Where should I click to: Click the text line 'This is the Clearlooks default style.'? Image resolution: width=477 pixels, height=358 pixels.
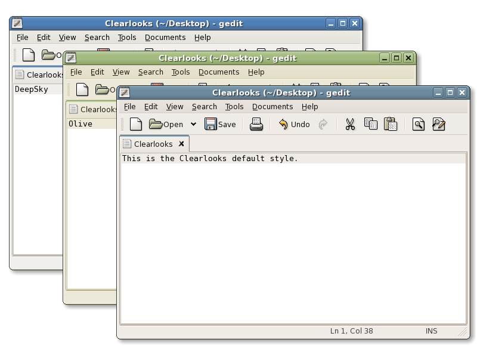(x=210, y=158)
